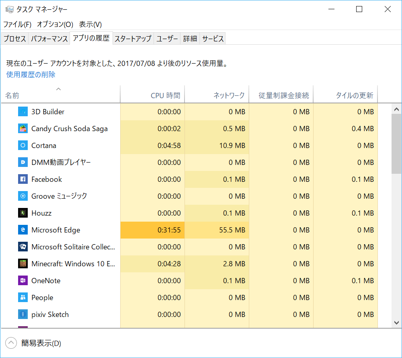Open the オプション(O) menu
This screenshot has height=358, width=402.
tap(55, 25)
